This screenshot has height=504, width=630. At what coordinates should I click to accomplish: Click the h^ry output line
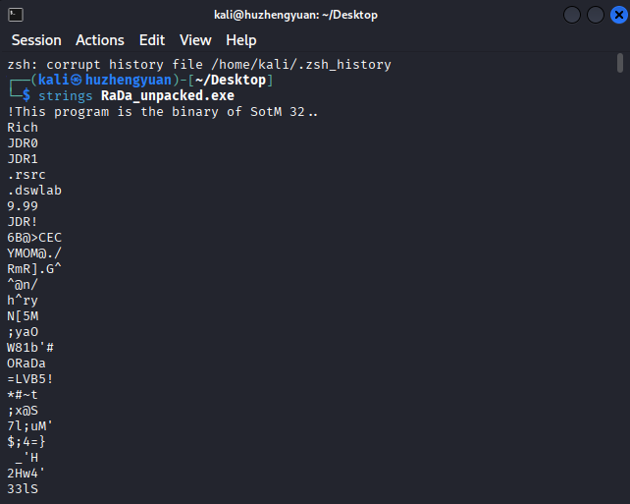point(23,301)
